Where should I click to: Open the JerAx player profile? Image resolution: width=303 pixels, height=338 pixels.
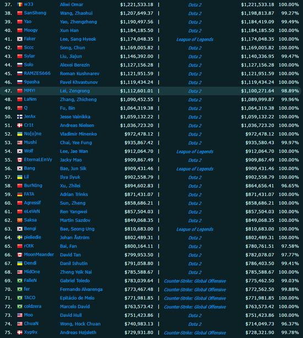coord(30,116)
